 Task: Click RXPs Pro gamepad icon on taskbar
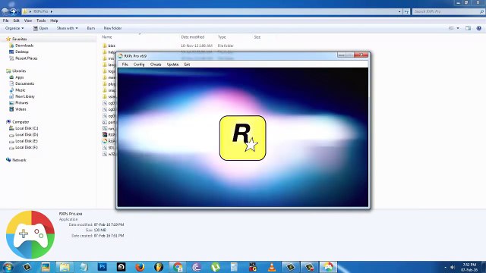(x=328, y=267)
